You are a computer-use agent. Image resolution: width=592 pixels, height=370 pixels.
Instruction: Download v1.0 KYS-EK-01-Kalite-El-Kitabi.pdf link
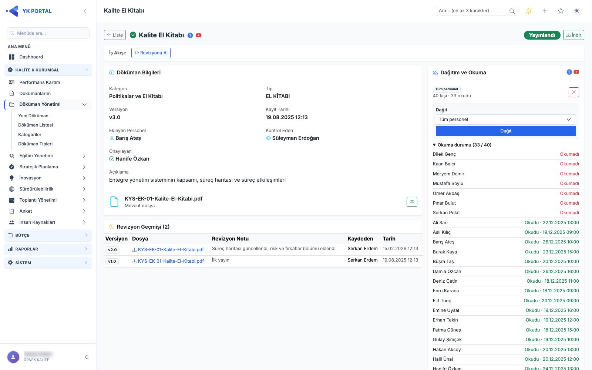(168, 261)
